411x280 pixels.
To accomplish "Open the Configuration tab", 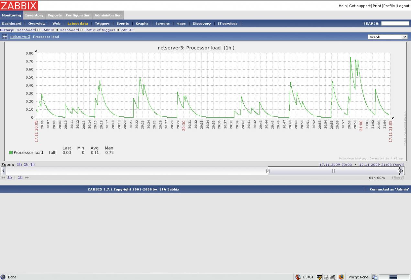I will pyautogui.click(x=78, y=15).
